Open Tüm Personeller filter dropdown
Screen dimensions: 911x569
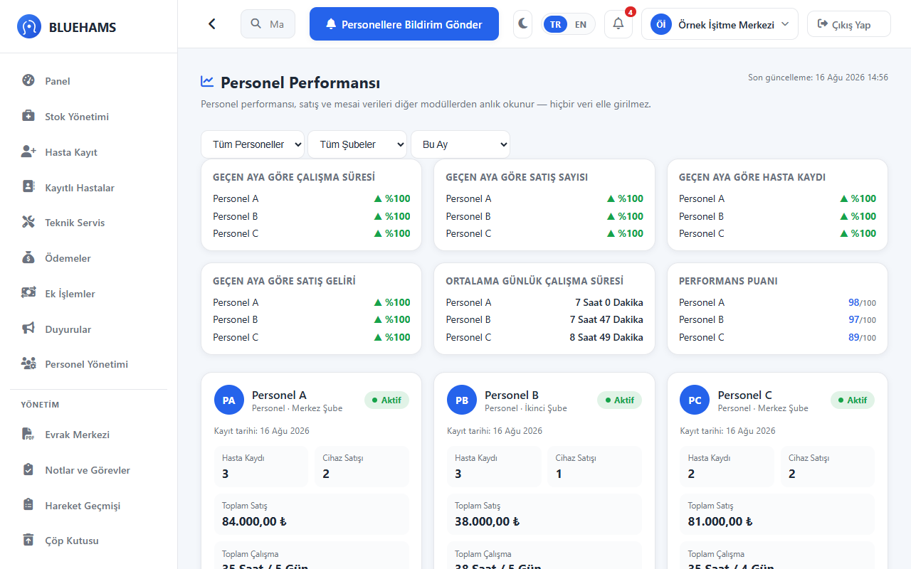(x=253, y=144)
